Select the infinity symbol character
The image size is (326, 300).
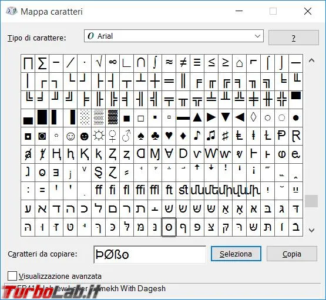point(112,63)
